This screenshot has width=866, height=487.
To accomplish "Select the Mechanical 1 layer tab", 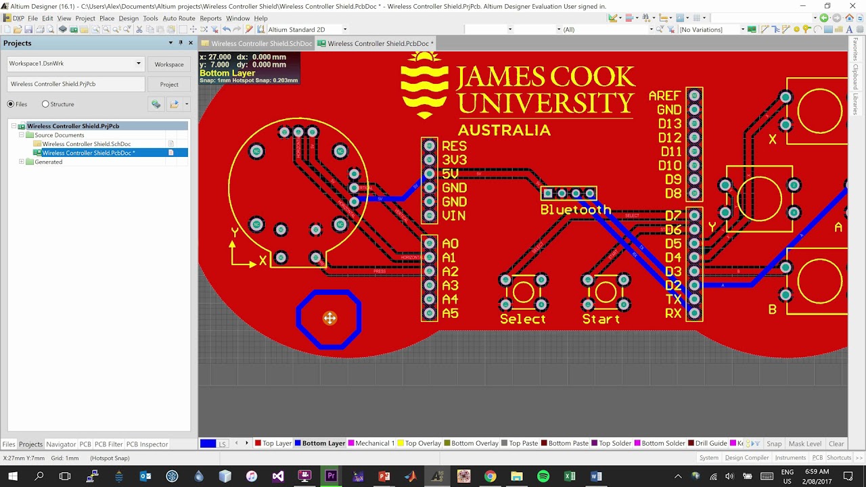I will point(371,444).
